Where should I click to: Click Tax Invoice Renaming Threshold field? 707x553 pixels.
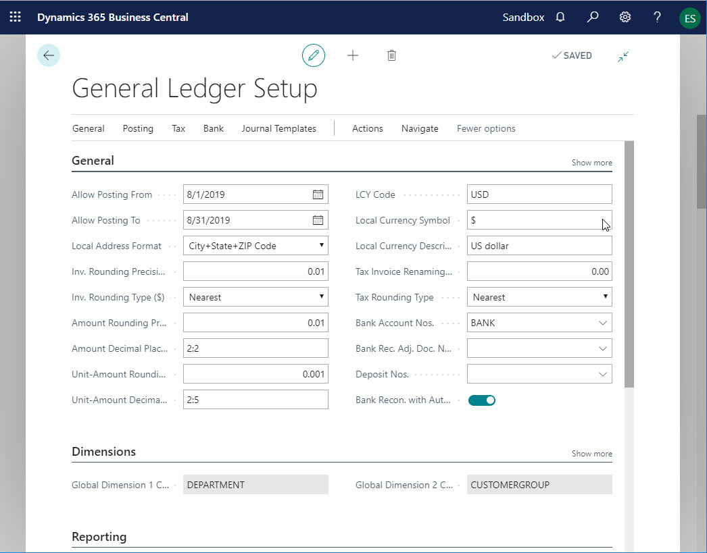pyautogui.click(x=539, y=271)
